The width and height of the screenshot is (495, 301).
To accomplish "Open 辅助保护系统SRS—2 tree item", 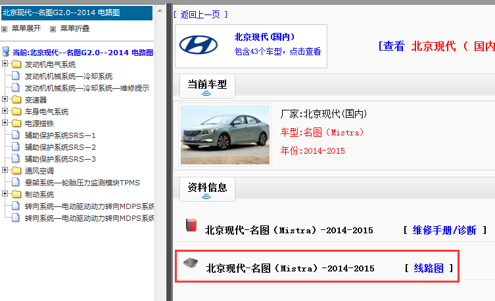I will pyautogui.click(x=60, y=147).
